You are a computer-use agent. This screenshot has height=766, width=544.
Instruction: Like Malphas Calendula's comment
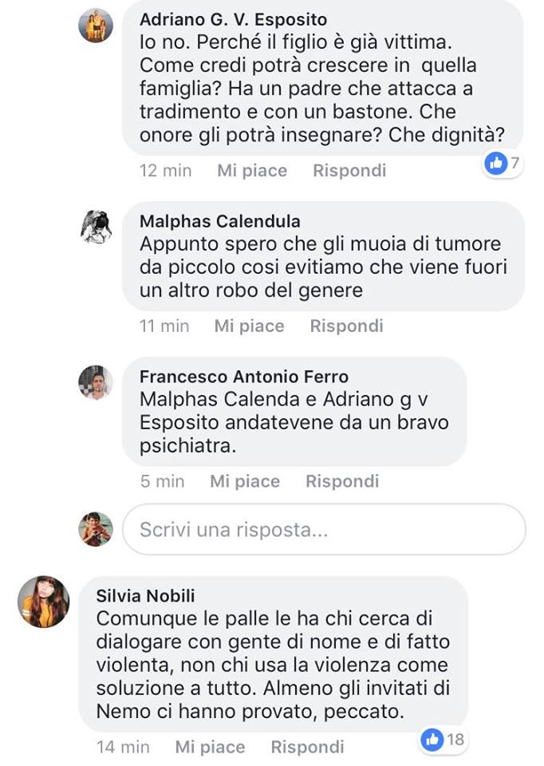[249, 326]
